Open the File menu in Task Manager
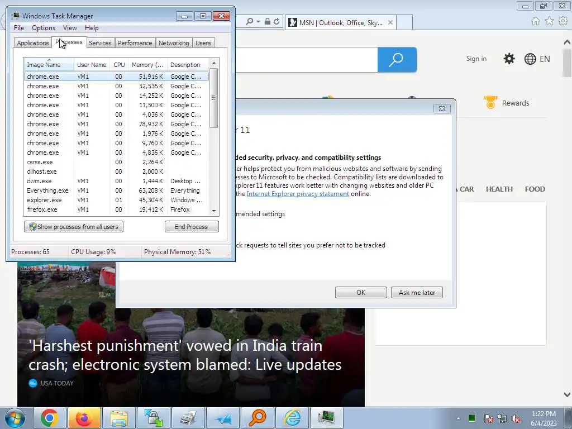This screenshot has width=572, height=429. tap(19, 28)
